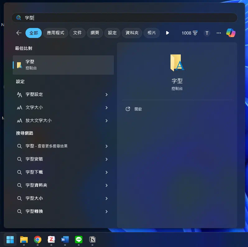
Task: Open Microsoft Word from the taskbar
Action: click(x=65, y=240)
